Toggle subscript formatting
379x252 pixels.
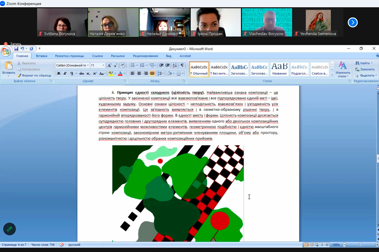click(88, 73)
